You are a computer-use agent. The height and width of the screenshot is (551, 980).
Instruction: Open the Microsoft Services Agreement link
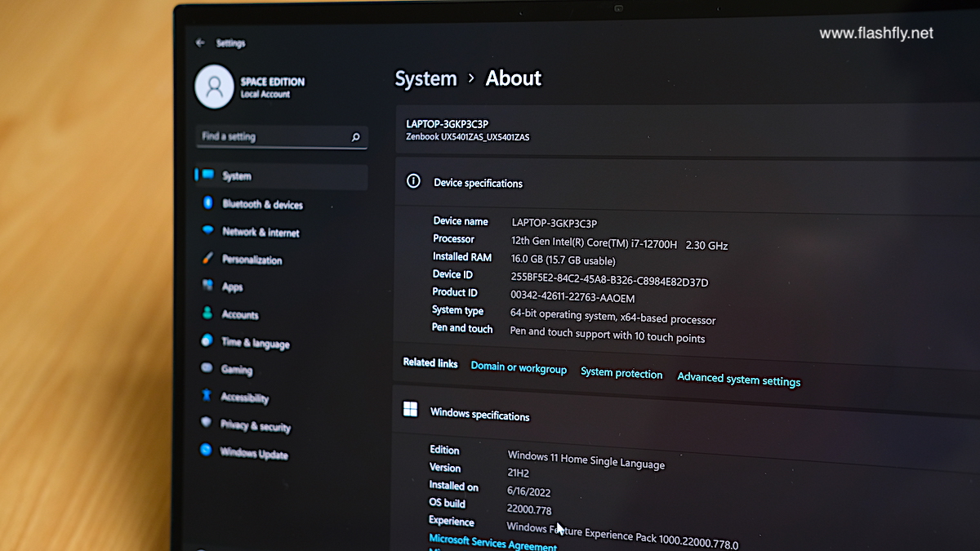(x=492, y=543)
